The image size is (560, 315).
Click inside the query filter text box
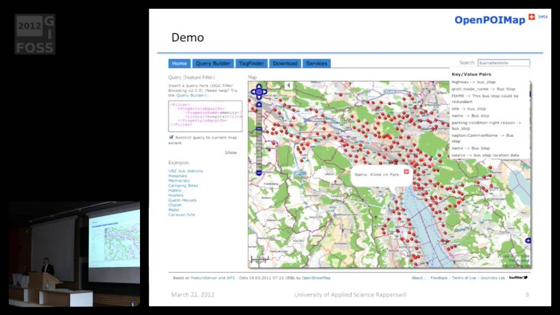(206, 116)
